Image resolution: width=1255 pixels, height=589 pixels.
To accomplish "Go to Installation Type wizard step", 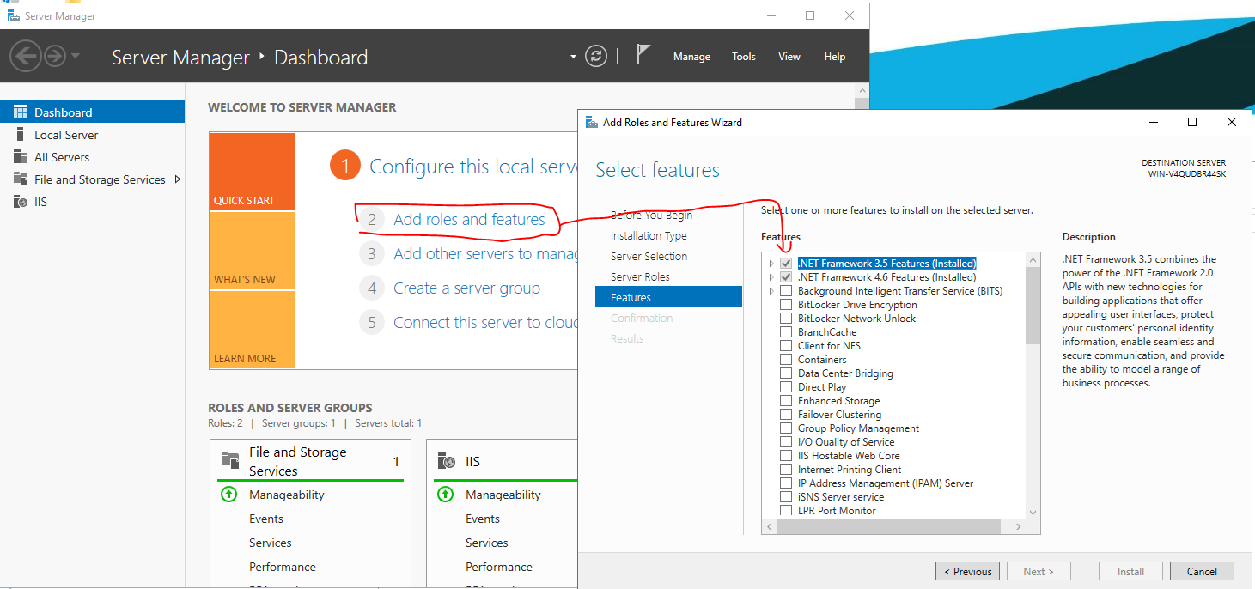I will coord(649,235).
